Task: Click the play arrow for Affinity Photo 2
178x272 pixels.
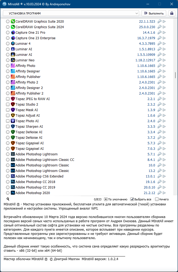Action: (x=164, y=82)
